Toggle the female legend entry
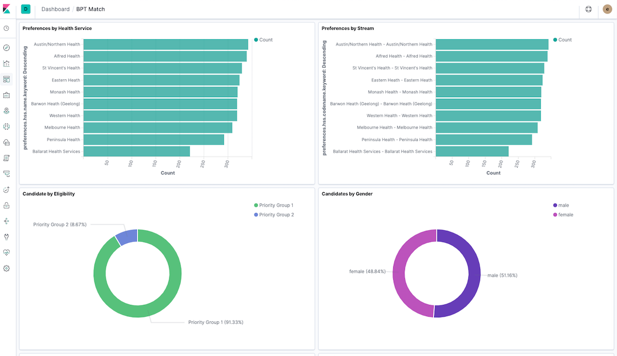 (565, 215)
